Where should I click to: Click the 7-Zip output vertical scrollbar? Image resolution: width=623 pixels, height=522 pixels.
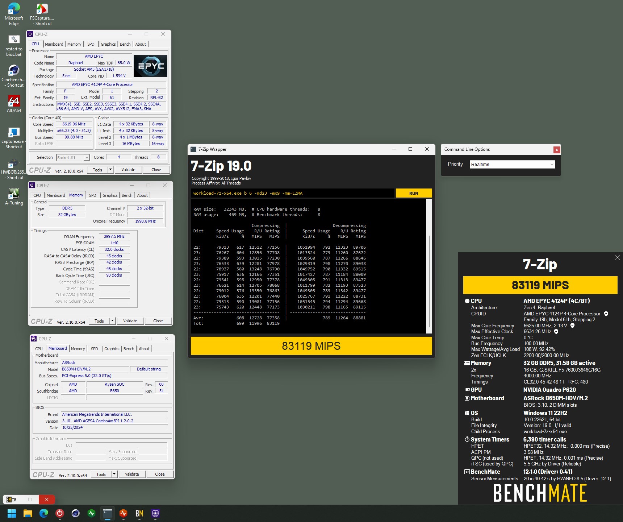tap(429, 266)
